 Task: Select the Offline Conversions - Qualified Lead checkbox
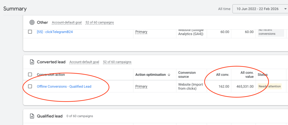[30, 86]
